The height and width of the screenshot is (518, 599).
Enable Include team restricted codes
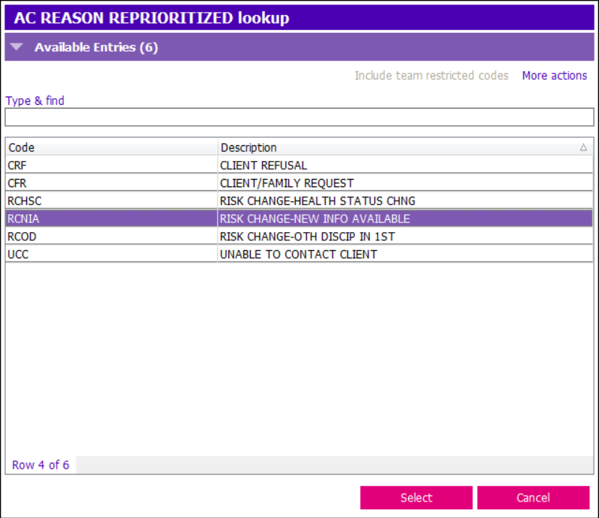click(x=431, y=76)
